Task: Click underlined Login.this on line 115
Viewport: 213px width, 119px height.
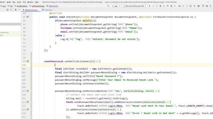Action: pyautogui.click(x=115, y=106)
